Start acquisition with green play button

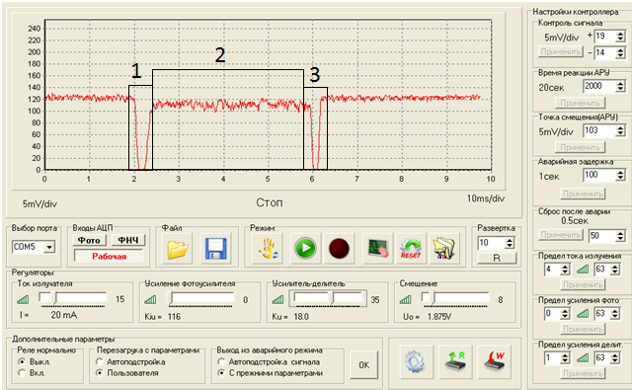click(305, 249)
